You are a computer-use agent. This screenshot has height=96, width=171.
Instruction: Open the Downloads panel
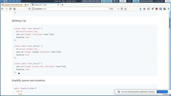point(141,9)
